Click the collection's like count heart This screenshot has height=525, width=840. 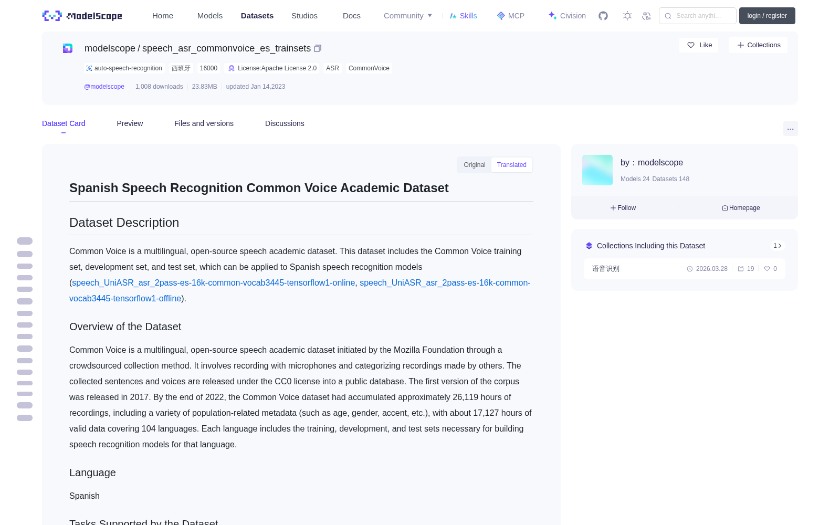pyautogui.click(x=767, y=269)
